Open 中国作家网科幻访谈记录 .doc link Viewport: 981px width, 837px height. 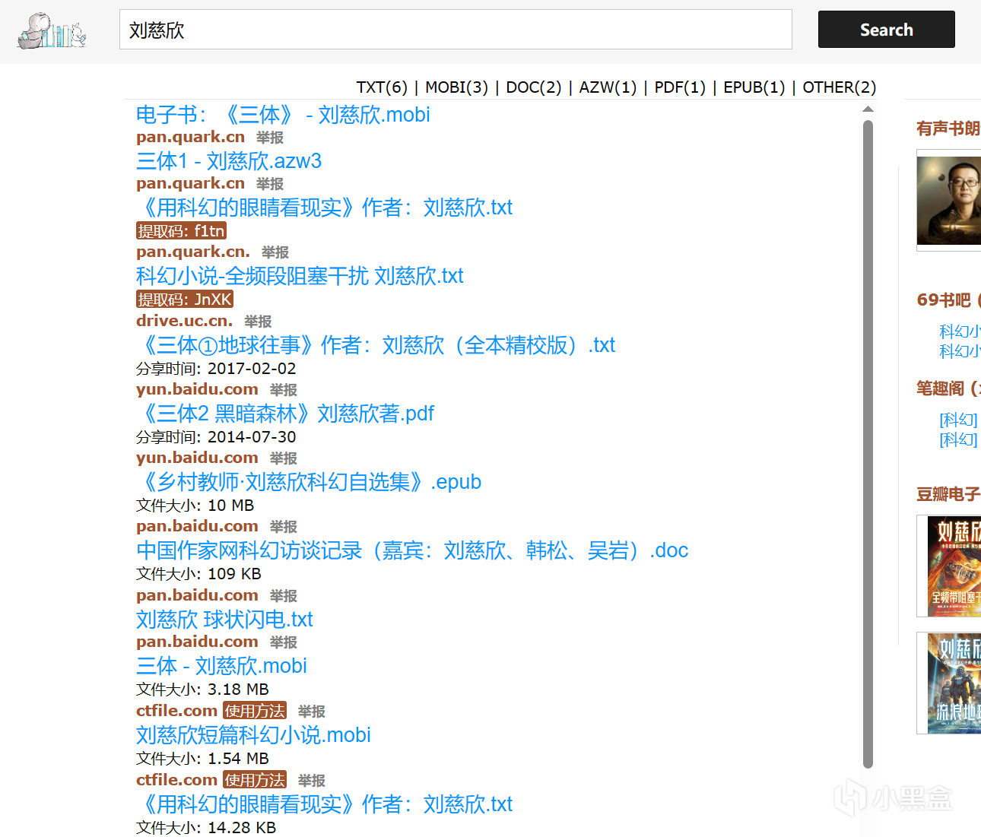point(412,550)
